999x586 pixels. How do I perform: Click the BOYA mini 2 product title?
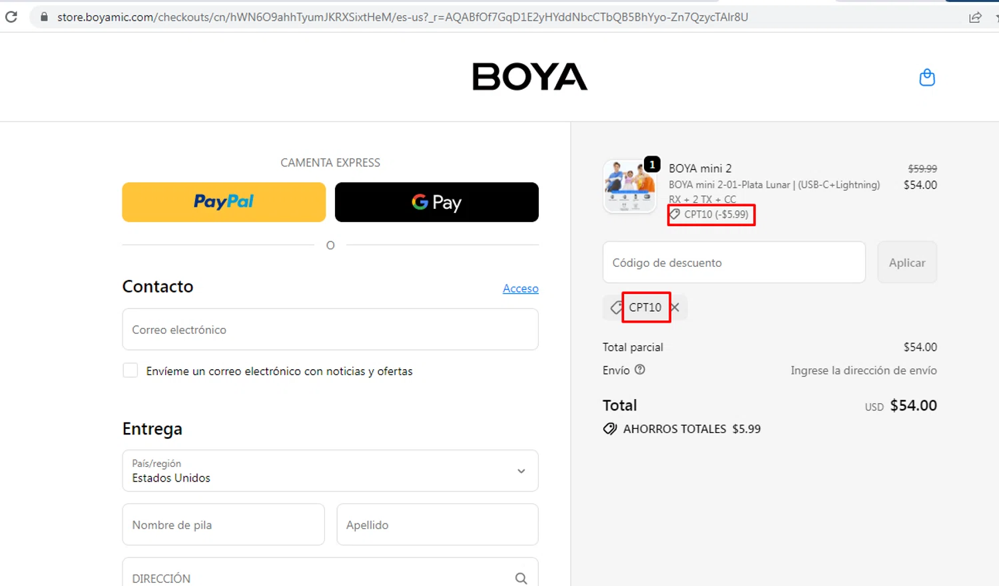coord(700,169)
